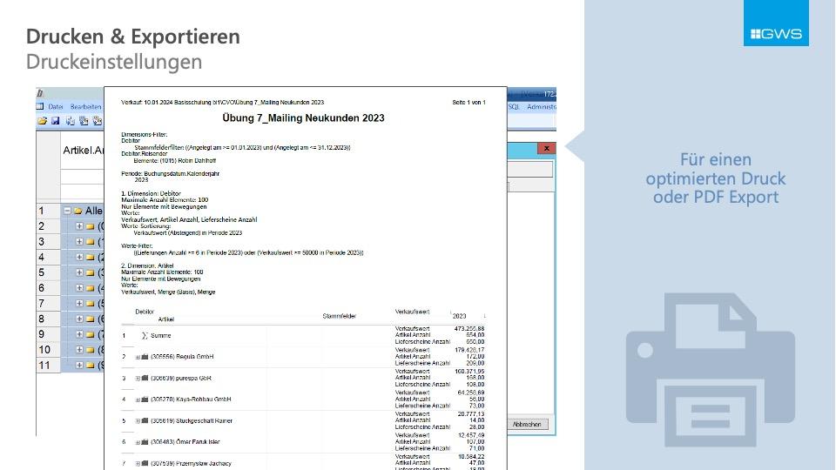This screenshot has width=836, height=470.
Task: Expand the tree node in row 6
Action: click(79, 288)
